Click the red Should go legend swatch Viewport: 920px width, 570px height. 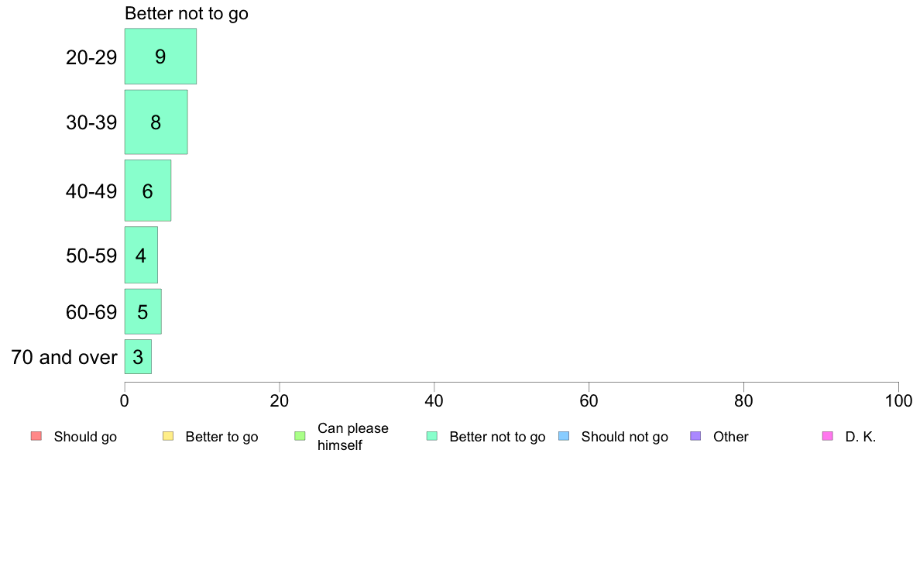[36, 436]
